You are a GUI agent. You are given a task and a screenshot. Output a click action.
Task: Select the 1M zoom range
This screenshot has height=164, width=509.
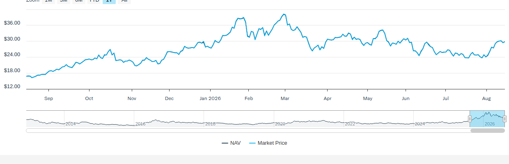pos(48,1)
